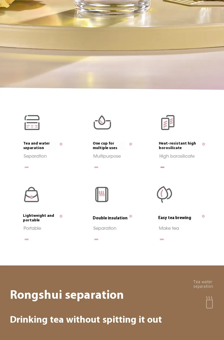
Task: Click the 'Easy tea brewing' feature text
Action: tap(175, 218)
